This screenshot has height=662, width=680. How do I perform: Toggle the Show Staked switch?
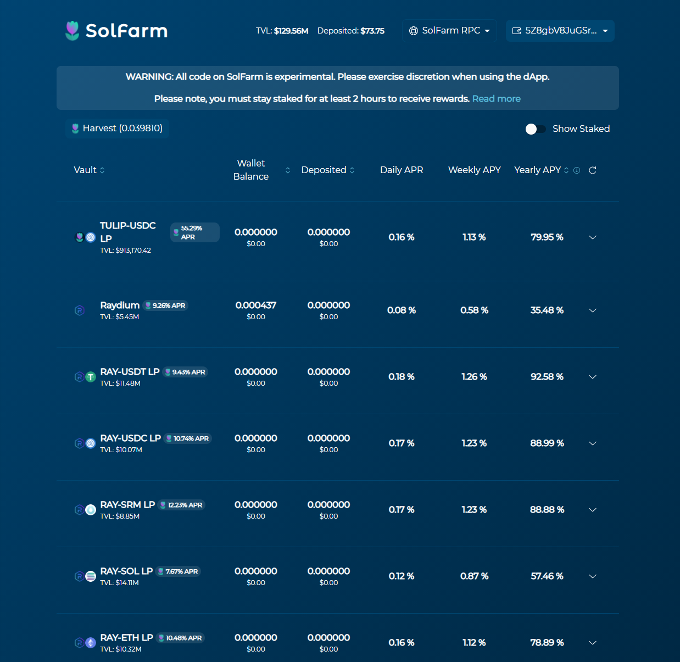pos(536,129)
